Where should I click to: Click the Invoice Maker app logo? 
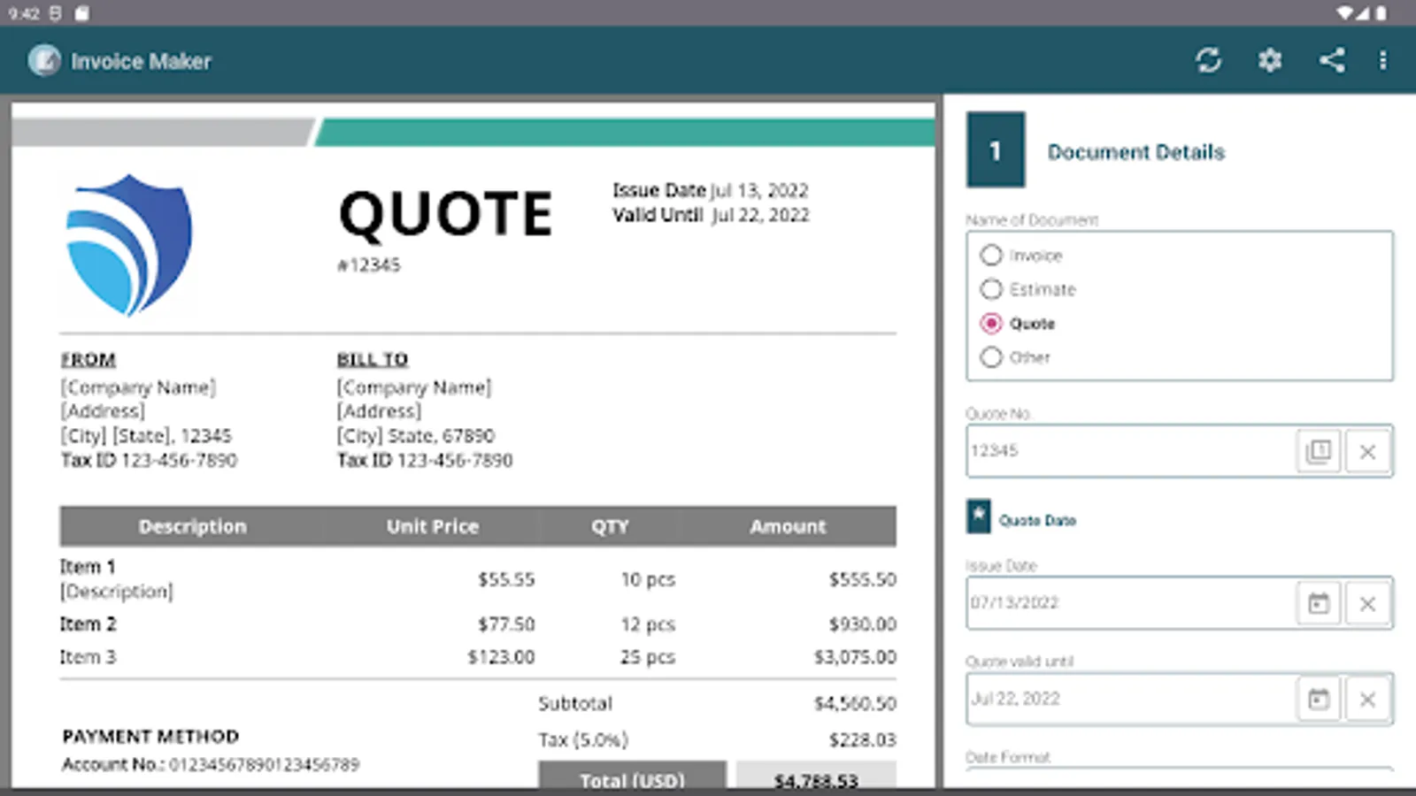coord(44,60)
